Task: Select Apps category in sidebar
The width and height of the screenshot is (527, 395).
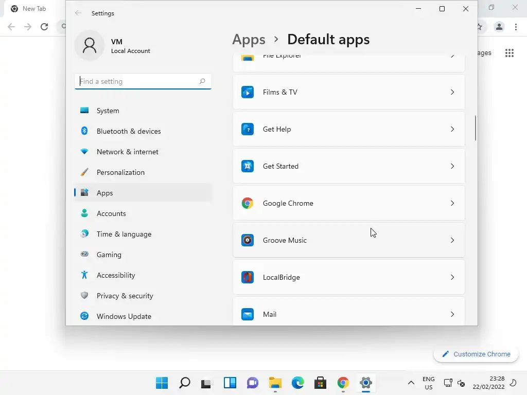Action: pyautogui.click(x=143, y=193)
